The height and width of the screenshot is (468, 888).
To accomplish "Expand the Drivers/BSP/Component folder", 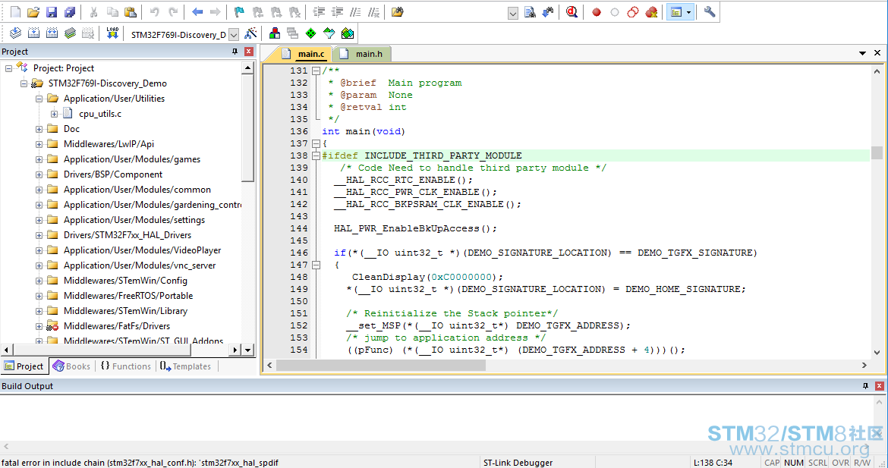I will click(39, 174).
